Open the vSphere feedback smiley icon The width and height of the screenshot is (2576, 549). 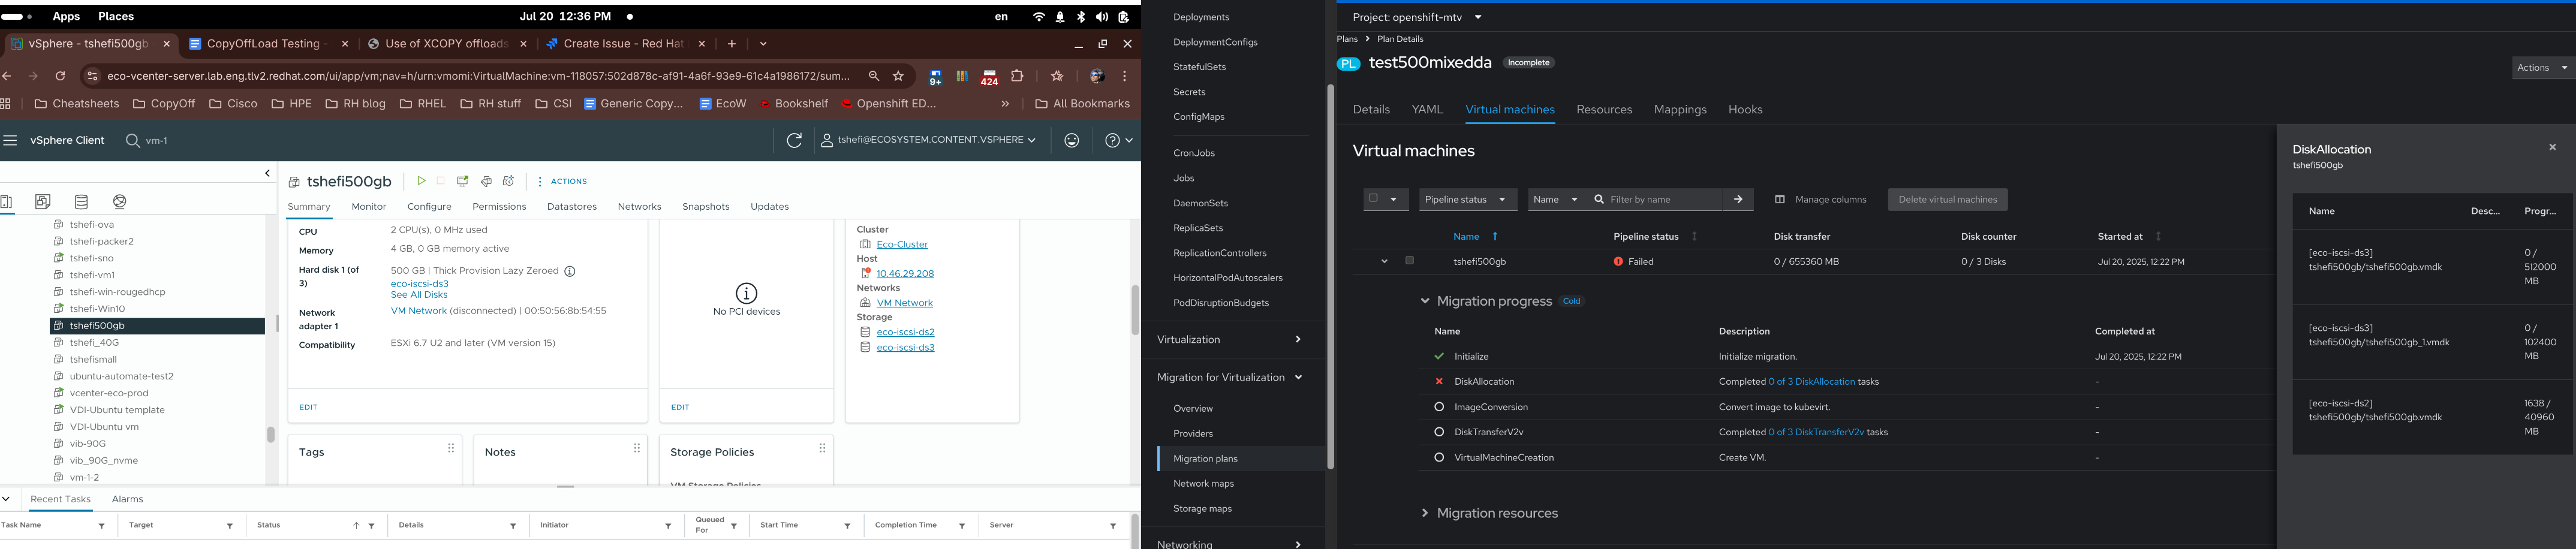(x=1072, y=141)
